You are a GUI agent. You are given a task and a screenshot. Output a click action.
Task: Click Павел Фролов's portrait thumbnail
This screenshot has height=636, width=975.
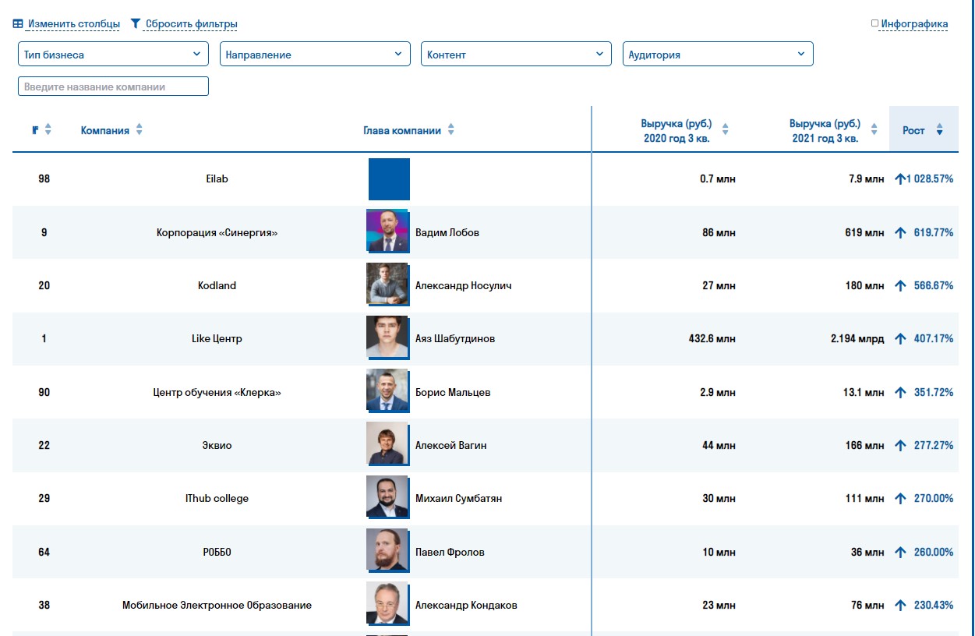tap(387, 550)
